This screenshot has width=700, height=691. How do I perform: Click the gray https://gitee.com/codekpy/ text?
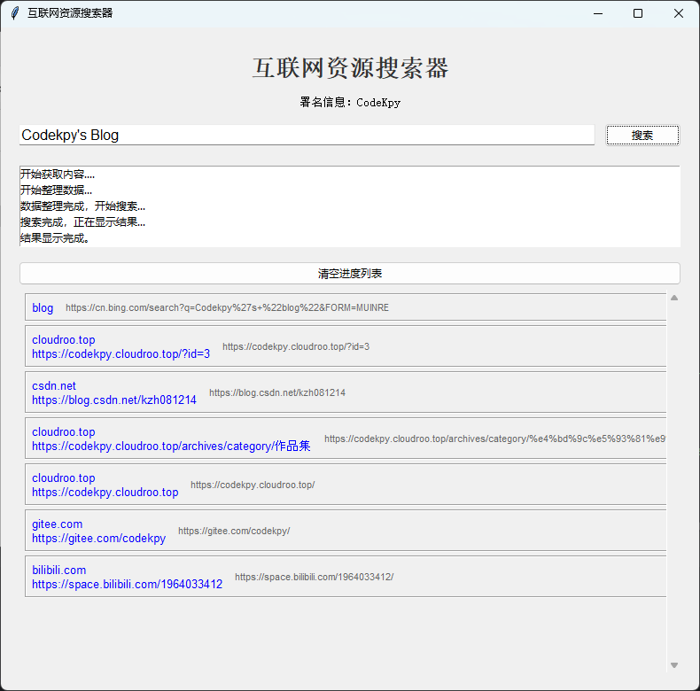(x=234, y=531)
